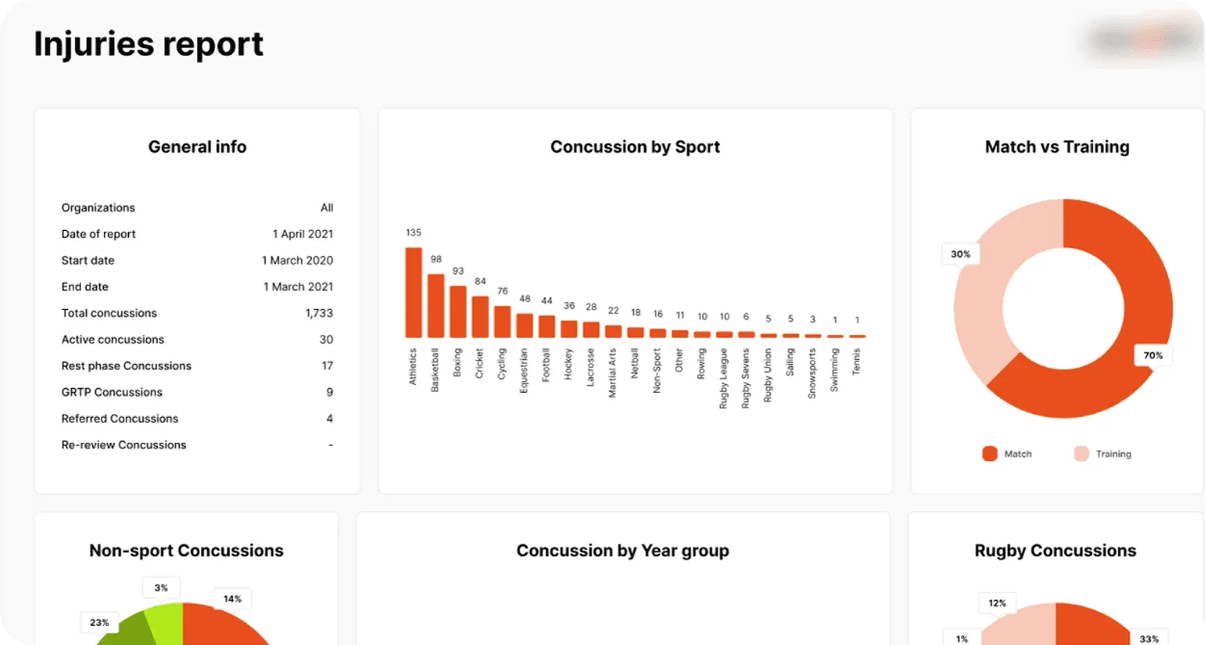Click the Total concussions value 1,733

click(x=319, y=313)
